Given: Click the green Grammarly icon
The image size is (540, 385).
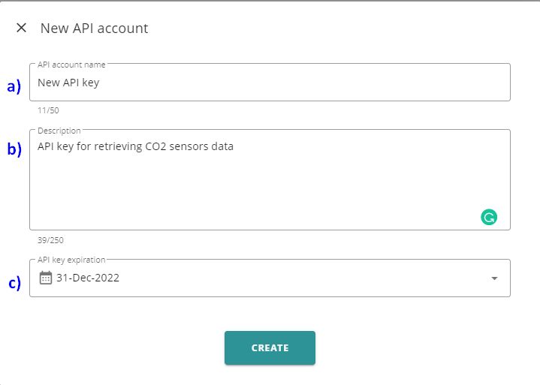Looking at the screenshot, I should tap(489, 218).
